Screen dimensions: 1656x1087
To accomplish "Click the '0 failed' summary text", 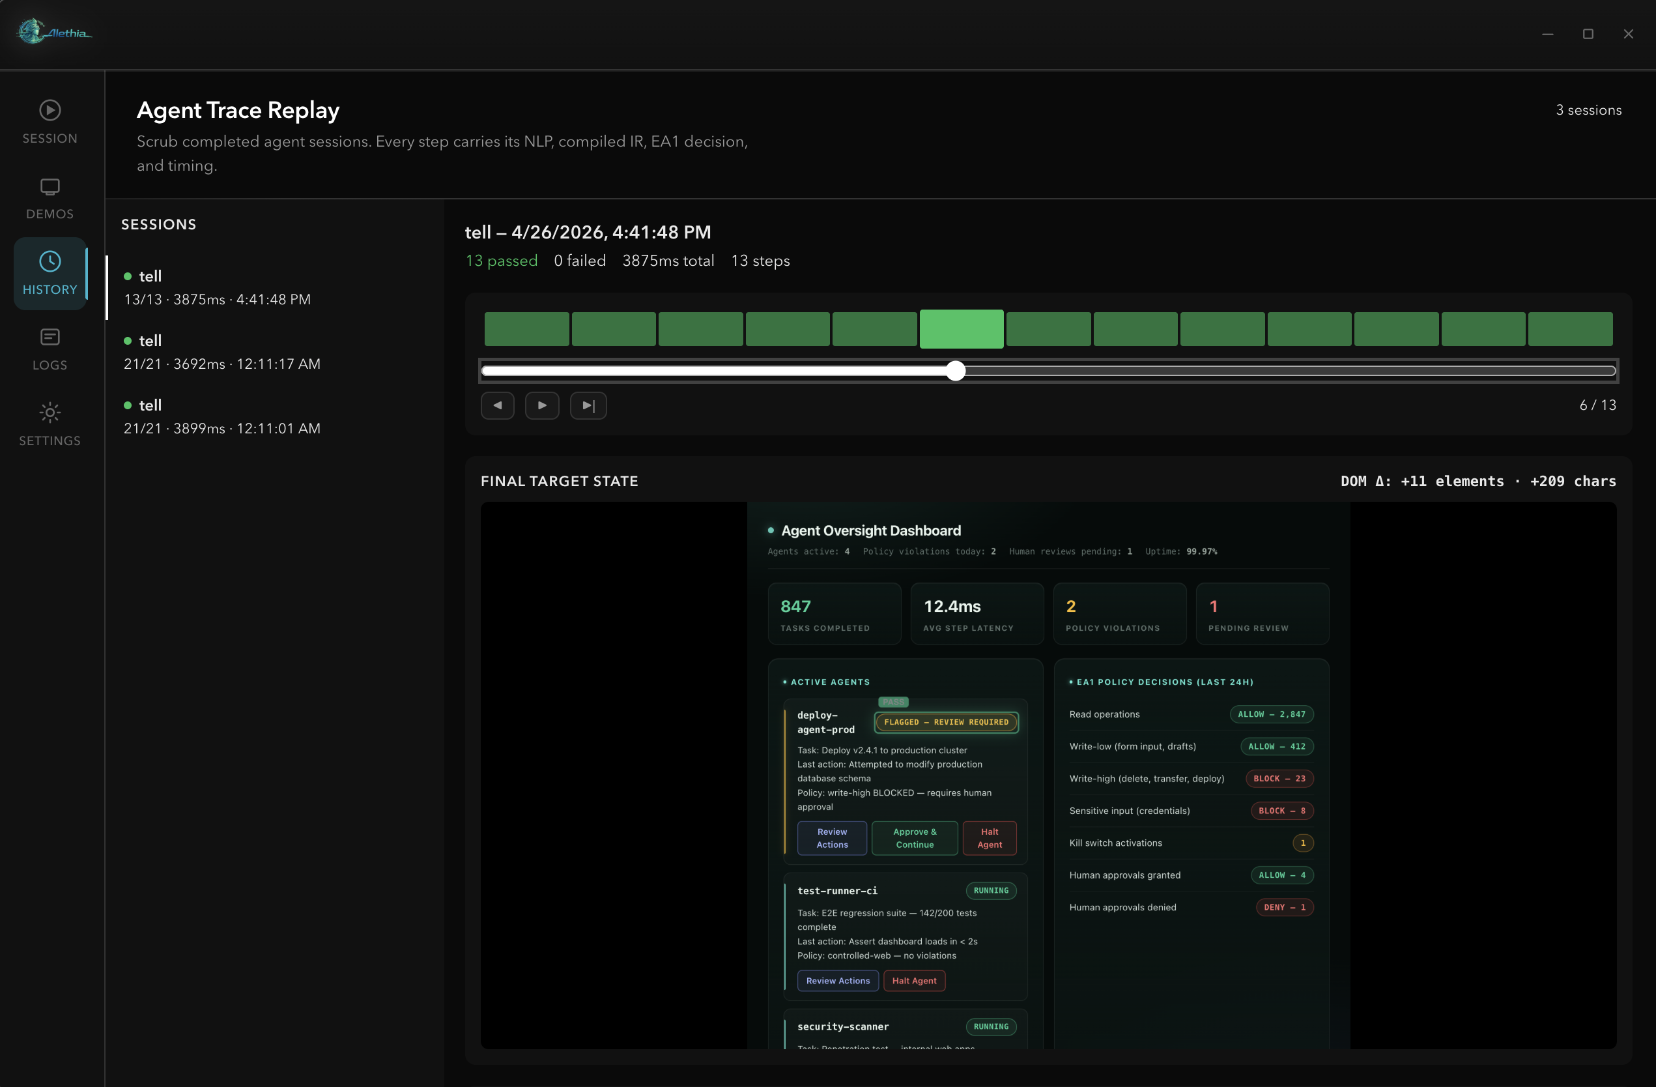I will 580,260.
